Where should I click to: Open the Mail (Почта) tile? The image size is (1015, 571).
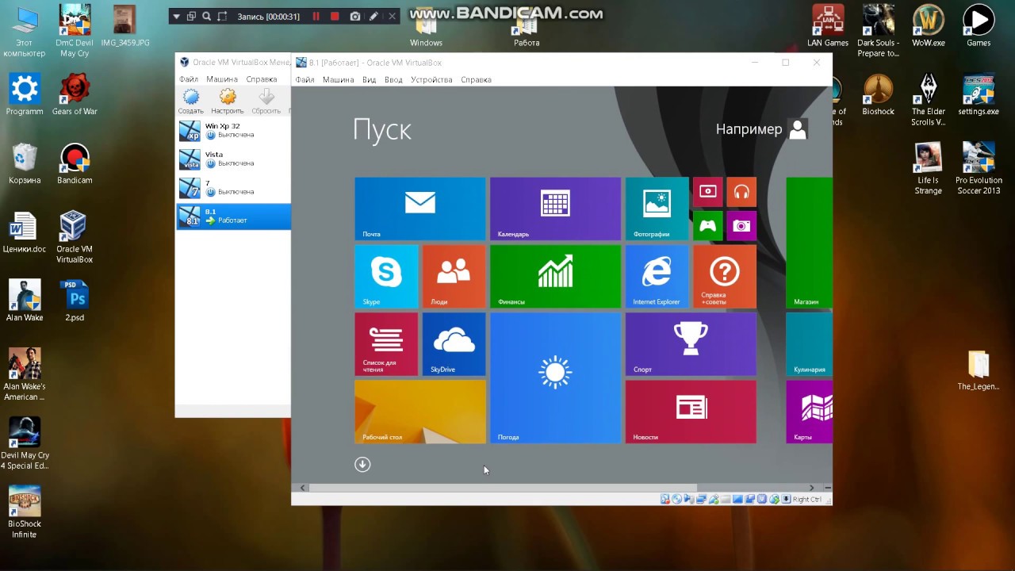(420, 209)
